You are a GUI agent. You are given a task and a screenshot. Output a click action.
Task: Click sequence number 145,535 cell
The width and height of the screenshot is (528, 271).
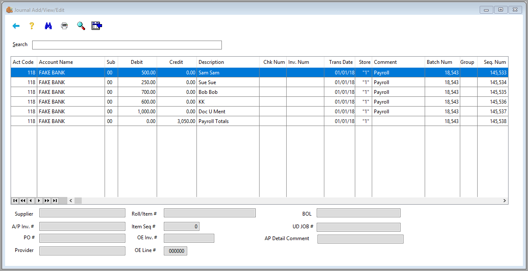coord(493,92)
